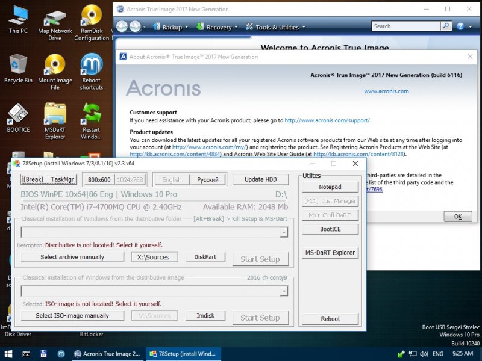Open MS-DaRT Explorer from Utilites panel
This screenshot has width=482, height=361.
pyautogui.click(x=330, y=253)
